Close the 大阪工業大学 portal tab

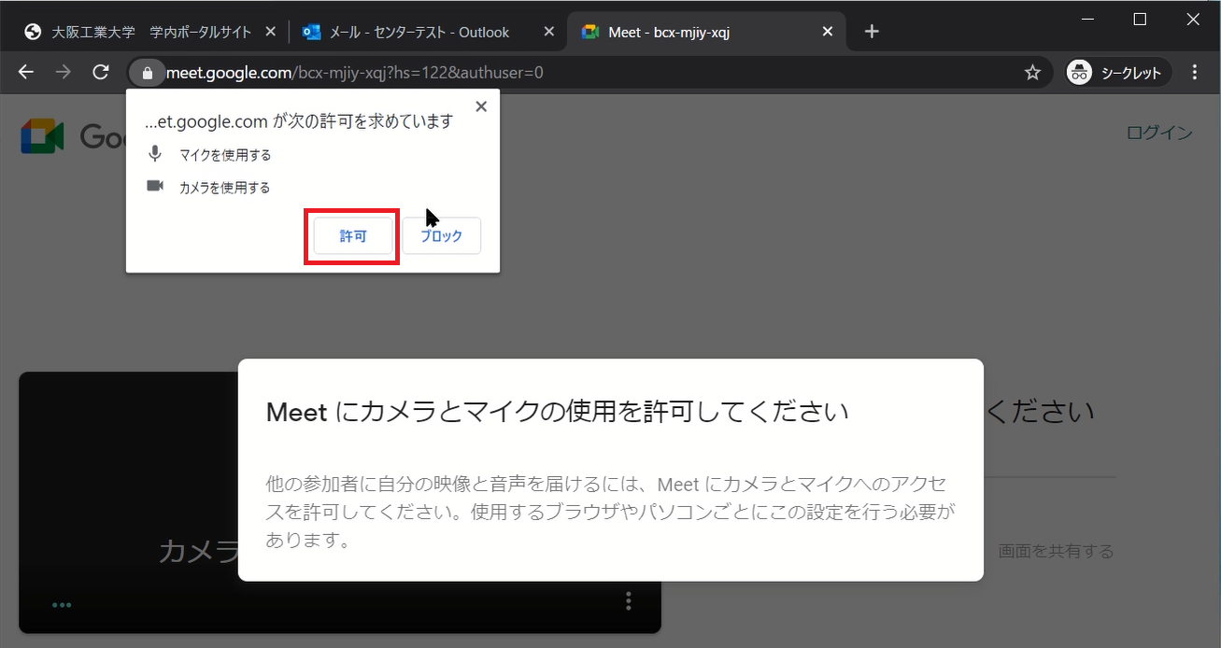tap(271, 32)
